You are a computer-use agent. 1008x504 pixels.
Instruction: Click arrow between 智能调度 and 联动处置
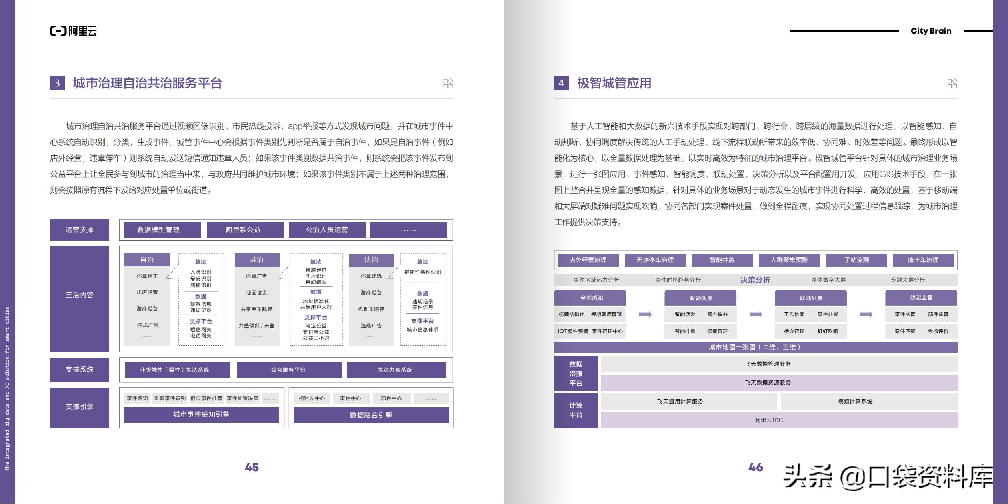click(756, 314)
